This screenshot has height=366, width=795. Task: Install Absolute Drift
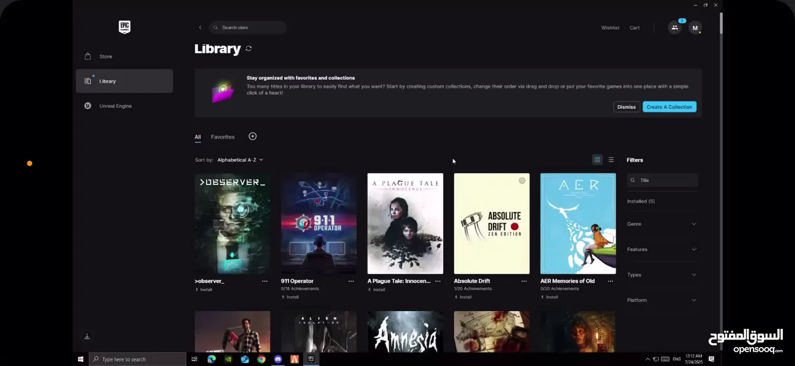click(x=463, y=297)
